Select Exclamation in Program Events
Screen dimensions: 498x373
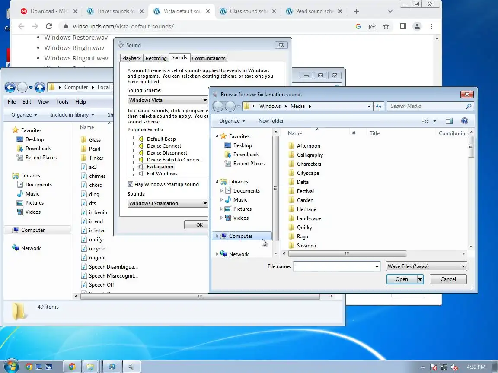point(160,167)
